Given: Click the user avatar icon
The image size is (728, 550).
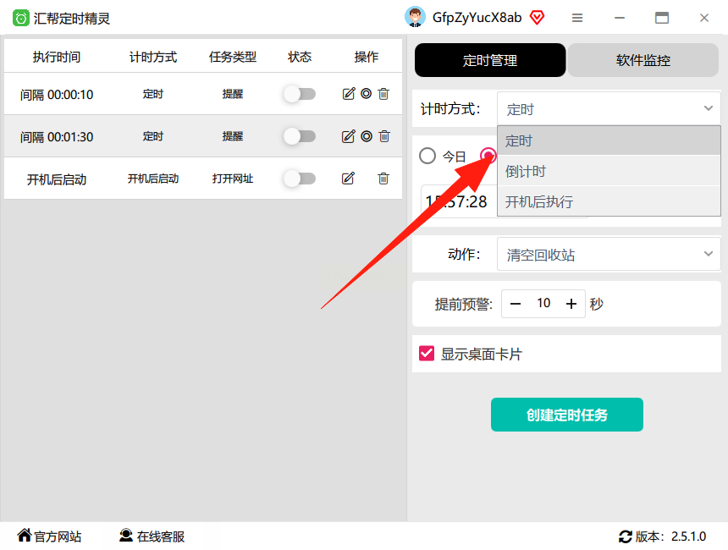Looking at the screenshot, I should (415, 17).
